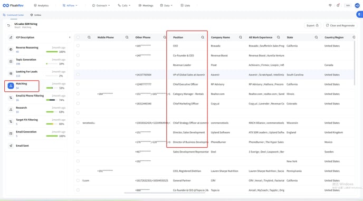Select the Looking For Leads step icon
The width and height of the screenshot is (363, 201).
tap(11, 73)
